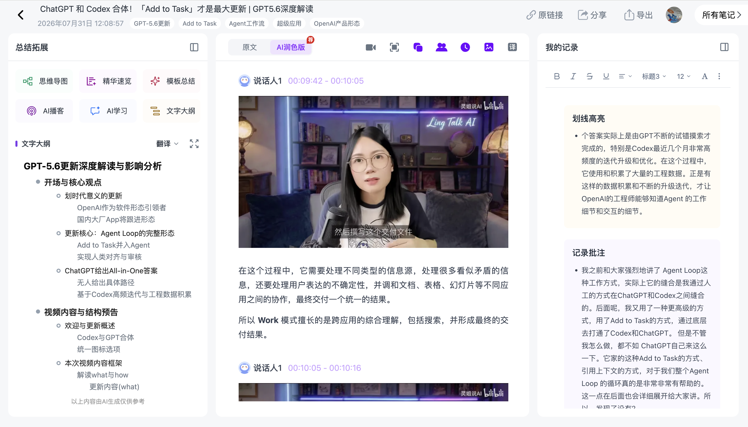Screen dimensions: 748x427
Task: Switch to the 原文 tab
Action: tap(249, 47)
